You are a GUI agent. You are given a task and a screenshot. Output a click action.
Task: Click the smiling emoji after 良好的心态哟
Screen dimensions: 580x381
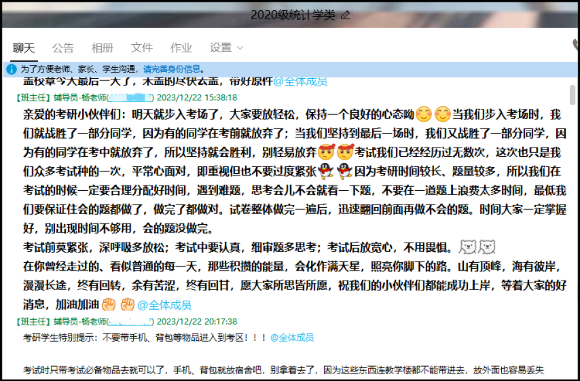click(x=424, y=115)
